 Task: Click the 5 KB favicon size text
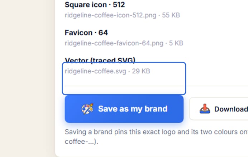pyautogui.click(x=176, y=43)
